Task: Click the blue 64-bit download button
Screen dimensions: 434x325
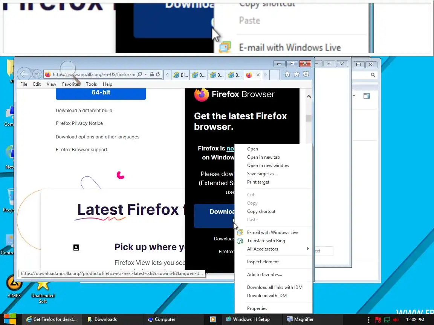Action: (x=101, y=94)
